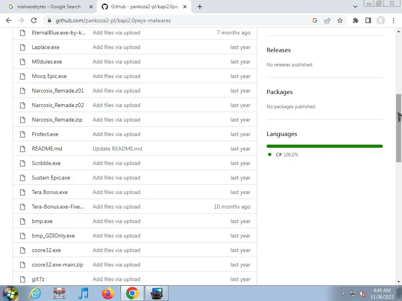Bookmark this page with the star icon
Screen dimensions: 402x301
(x=340, y=20)
